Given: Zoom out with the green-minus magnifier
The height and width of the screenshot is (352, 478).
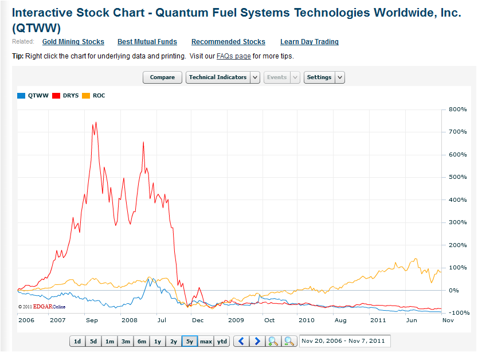Looking at the screenshot, I should [289, 341].
